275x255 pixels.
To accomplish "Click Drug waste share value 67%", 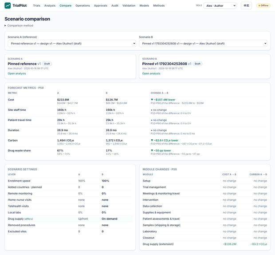I will [60, 150].
